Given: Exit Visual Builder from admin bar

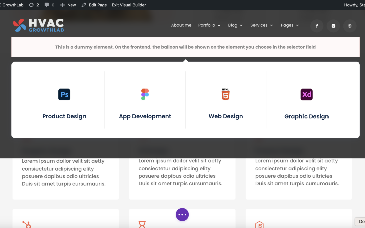Looking at the screenshot, I should (x=129, y=5).
